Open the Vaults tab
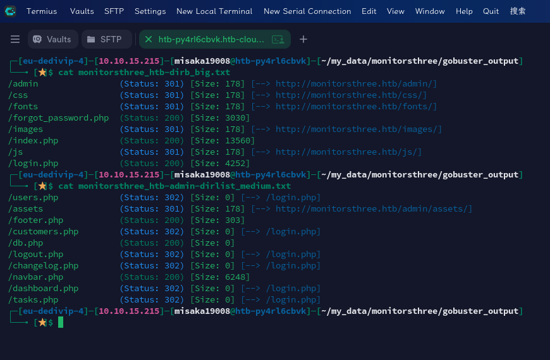550x360 pixels. [x=52, y=39]
